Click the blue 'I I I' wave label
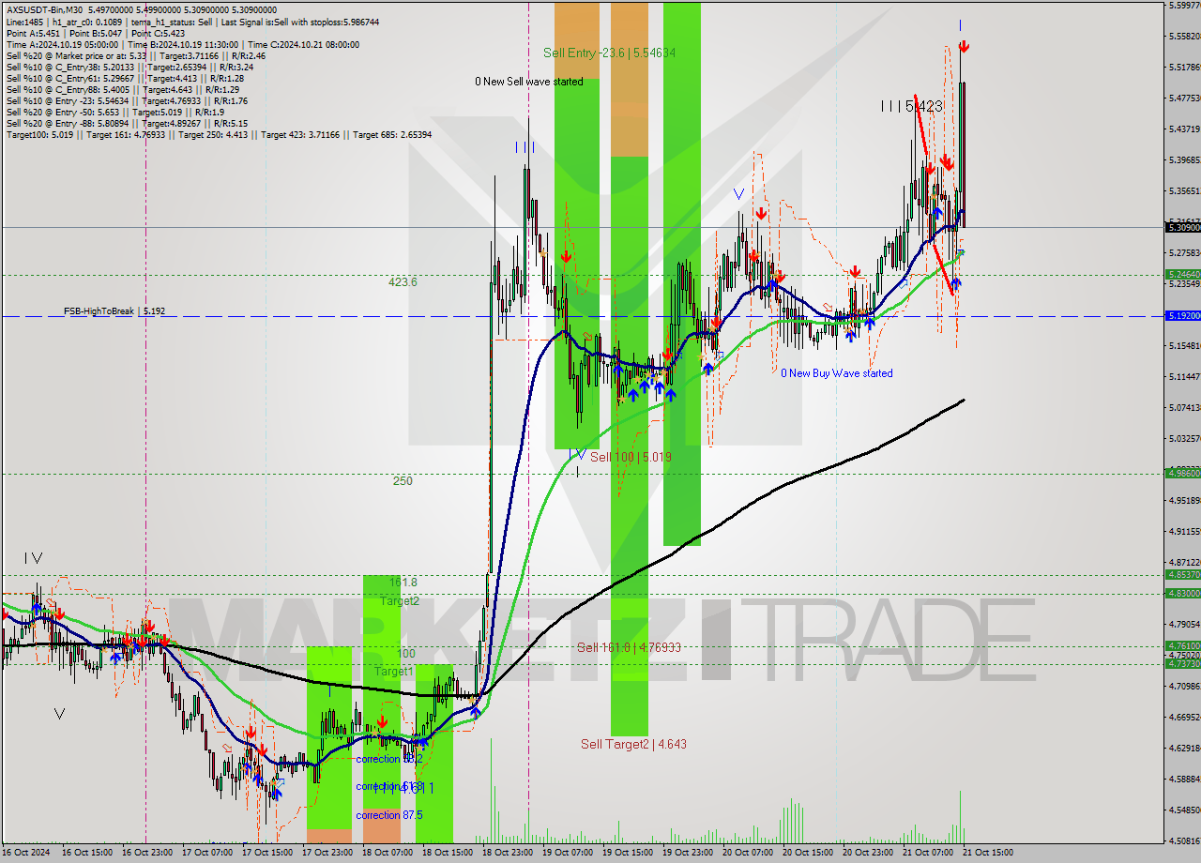 [525, 147]
